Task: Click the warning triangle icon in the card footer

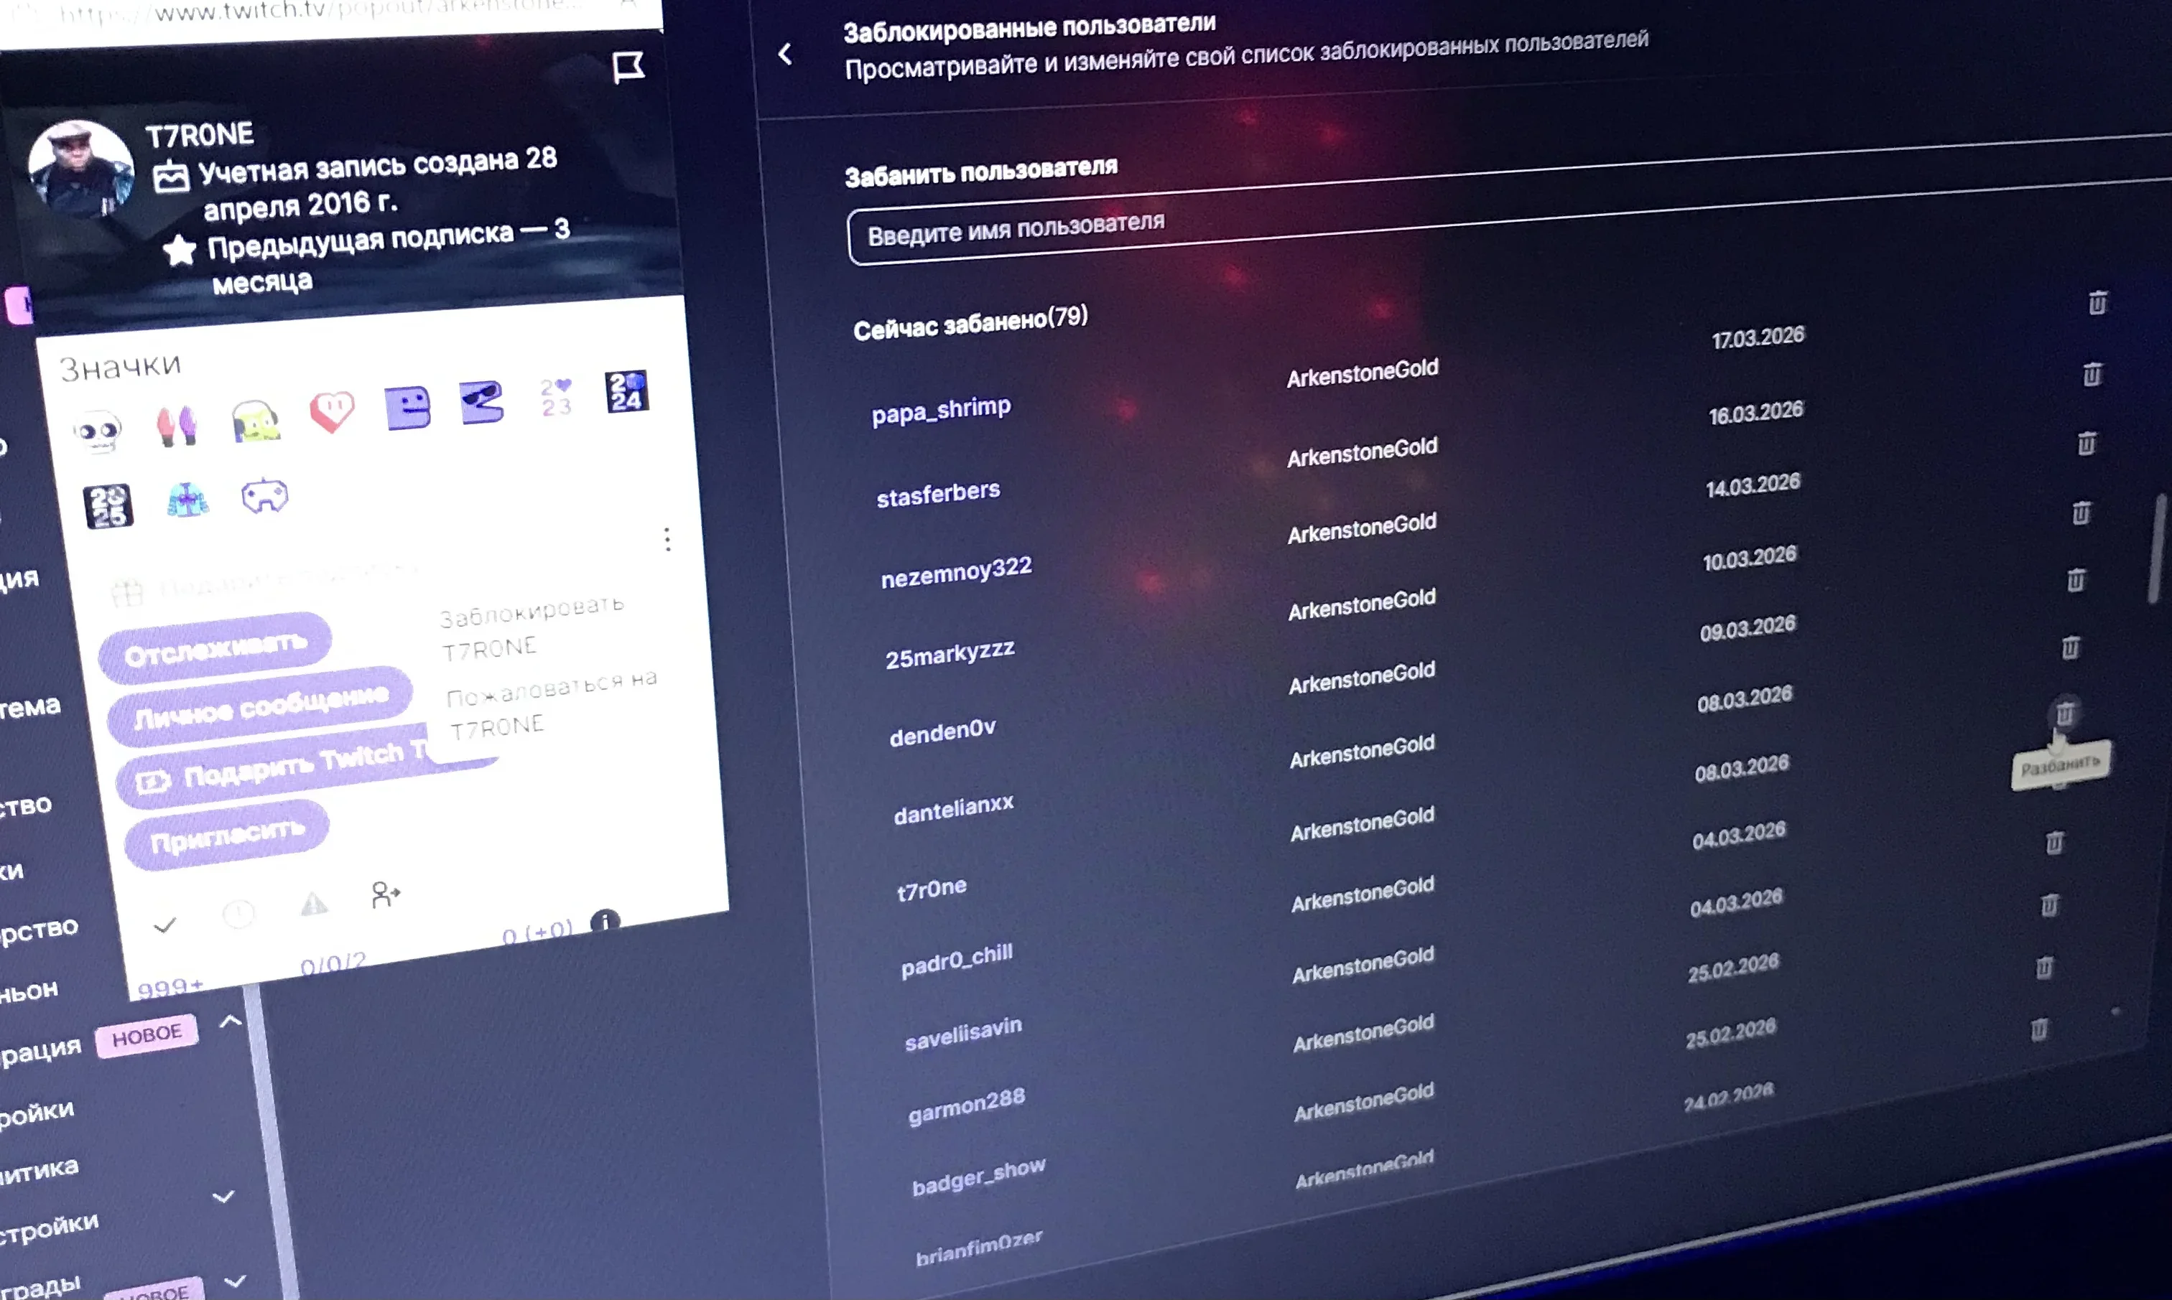Action: click(x=314, y=904)
